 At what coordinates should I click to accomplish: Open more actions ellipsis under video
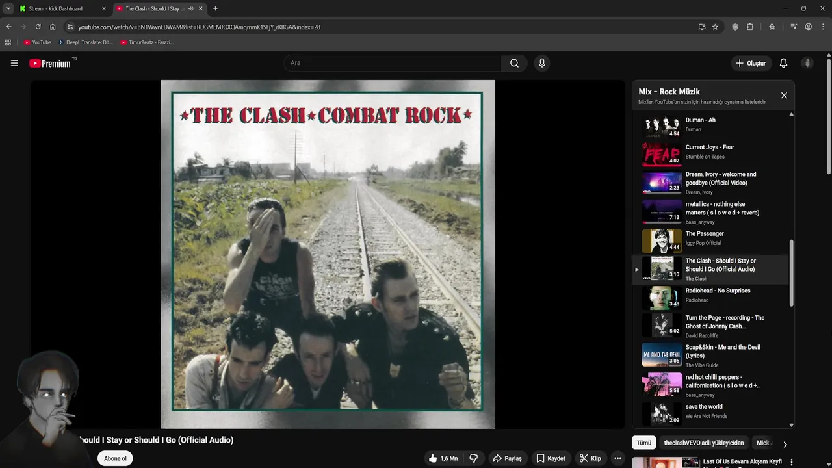(x=617, y=458)
